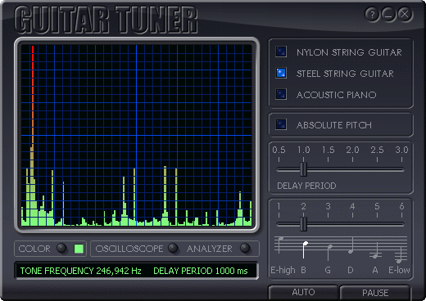Click the green color swatch
The image size is (426, 301).
(x=79, y=249)
